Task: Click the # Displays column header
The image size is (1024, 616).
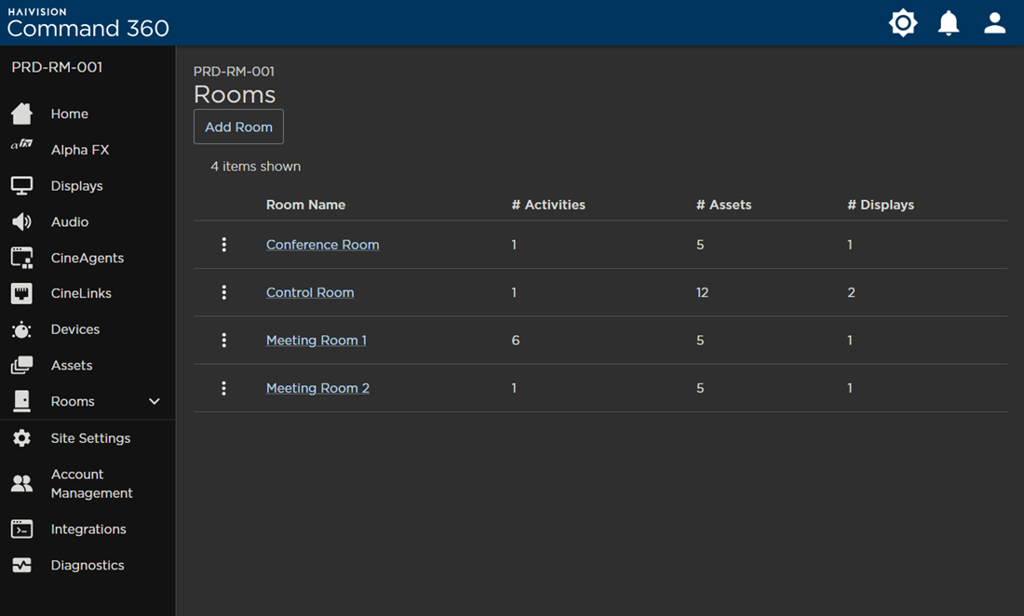Action: 881,205
